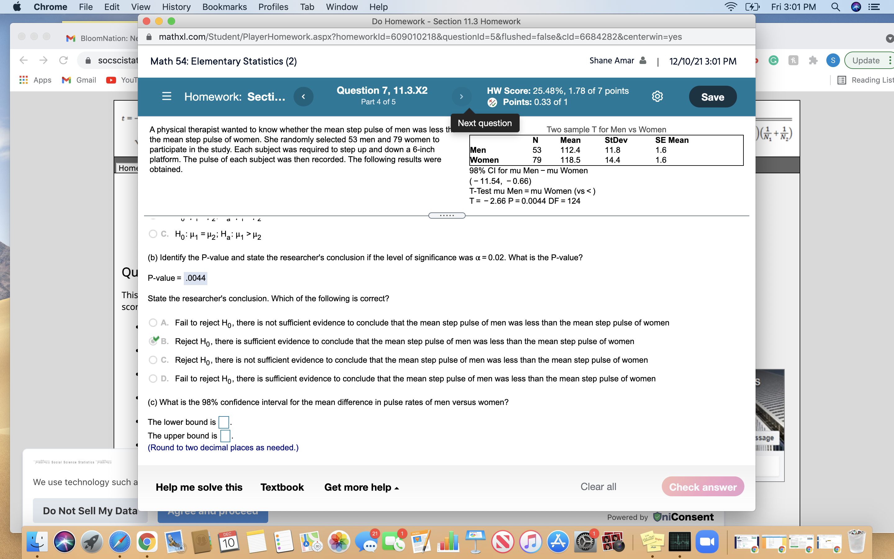The height and width of the screenshot is (559, 894).
Task: Select option A Fail to reject H0
Action: [x=153, y=323]
